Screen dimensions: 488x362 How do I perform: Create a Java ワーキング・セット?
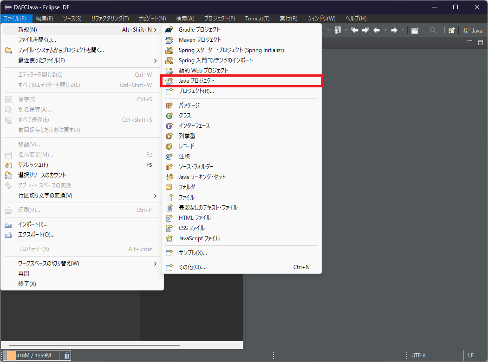coord(241,177)
